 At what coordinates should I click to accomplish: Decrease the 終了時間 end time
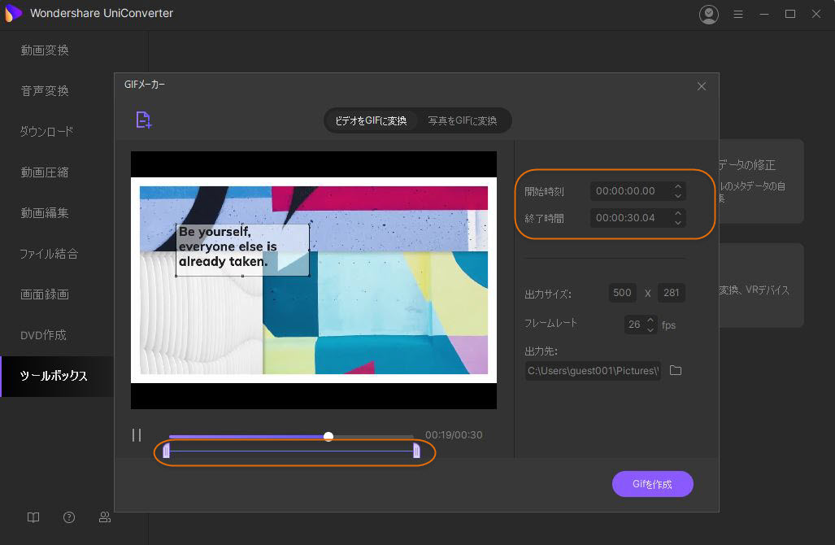(678, 222)
